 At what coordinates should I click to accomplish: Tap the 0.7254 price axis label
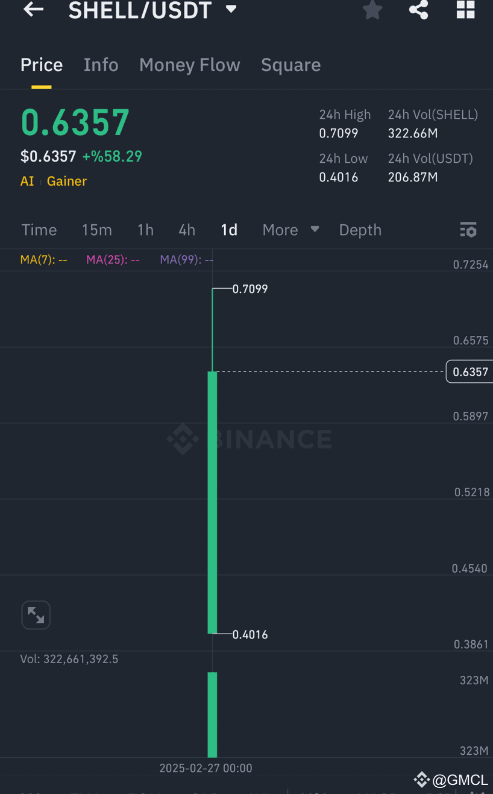pos(471,264)
